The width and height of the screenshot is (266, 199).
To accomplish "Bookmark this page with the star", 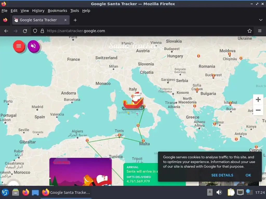I will click(250, 31).
